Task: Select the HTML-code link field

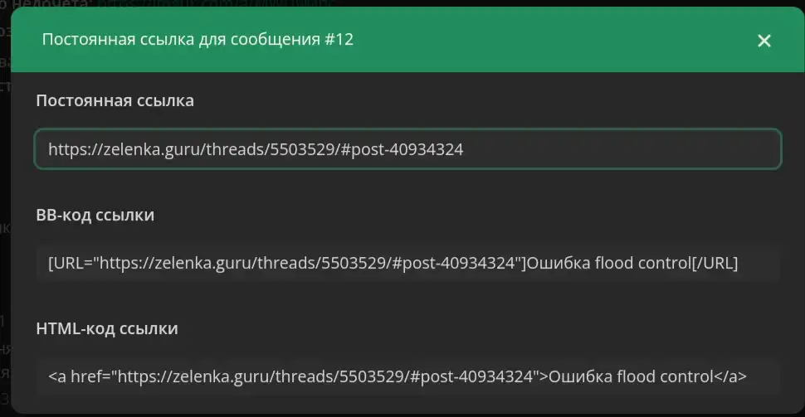Action: point(407,376)
